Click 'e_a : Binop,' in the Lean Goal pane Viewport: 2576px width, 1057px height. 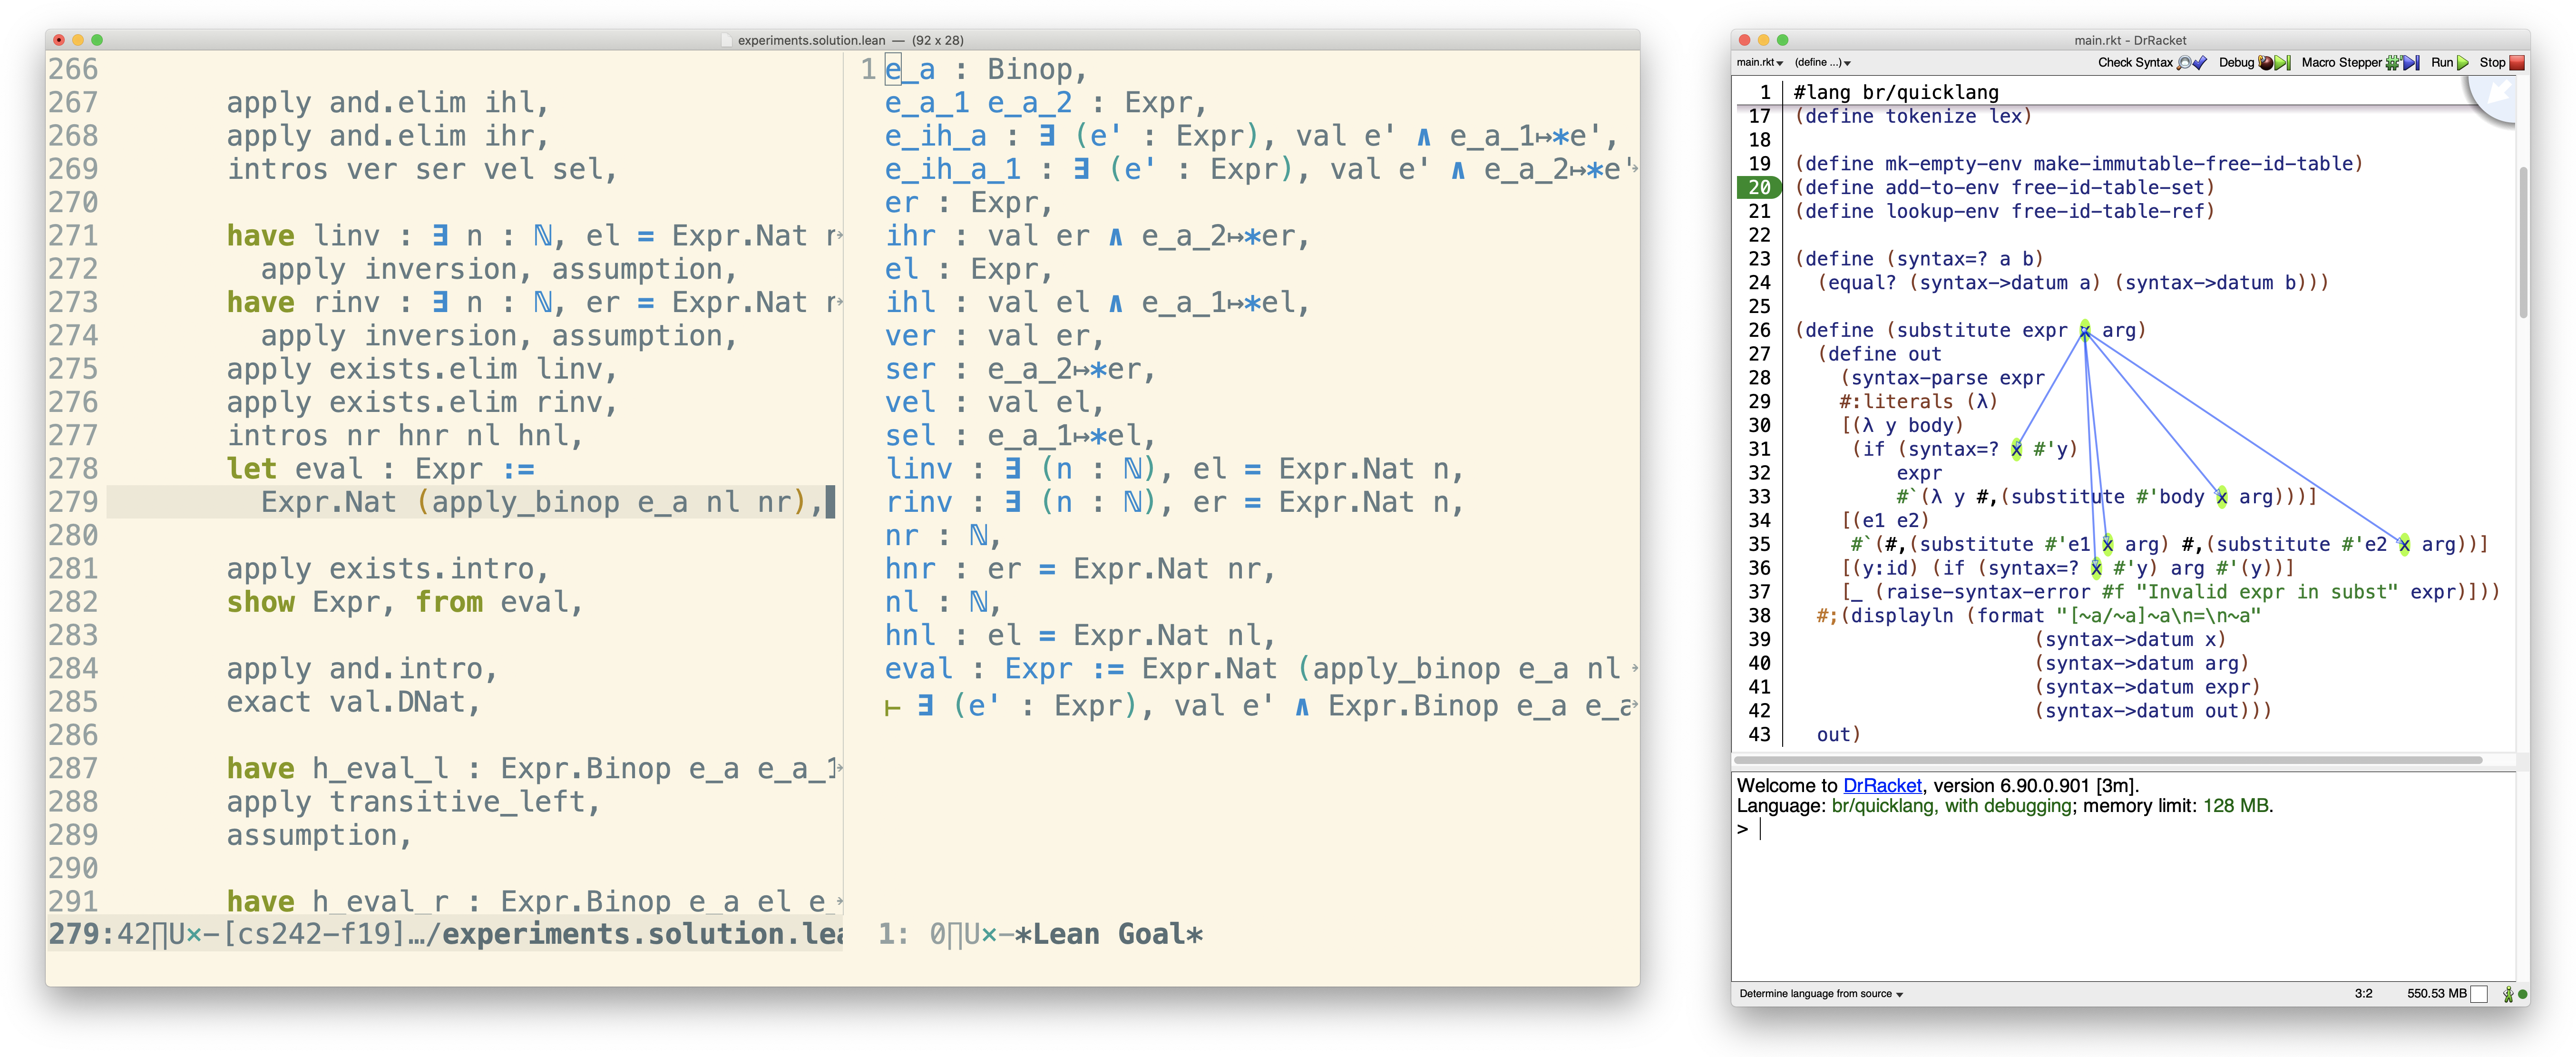[x=985, y=69]
